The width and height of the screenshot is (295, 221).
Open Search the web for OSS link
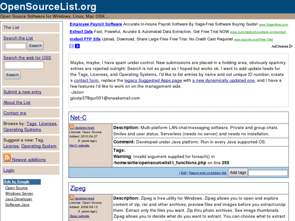pyautogui.click(x=27, y=58)
